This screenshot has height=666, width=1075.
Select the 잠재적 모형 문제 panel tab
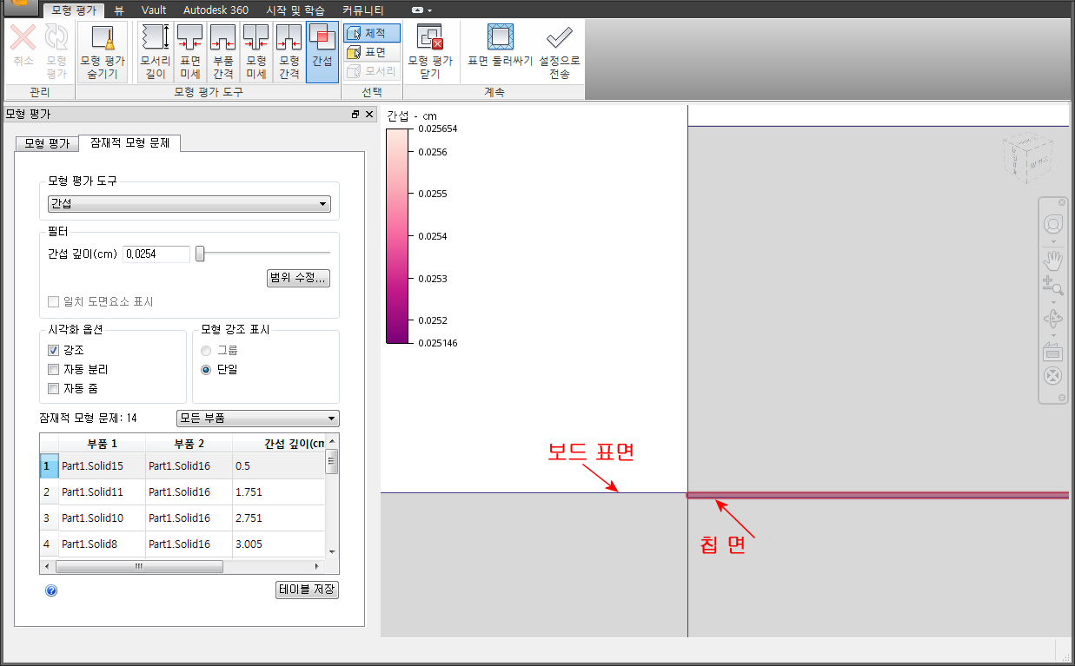tap(129, 142)
